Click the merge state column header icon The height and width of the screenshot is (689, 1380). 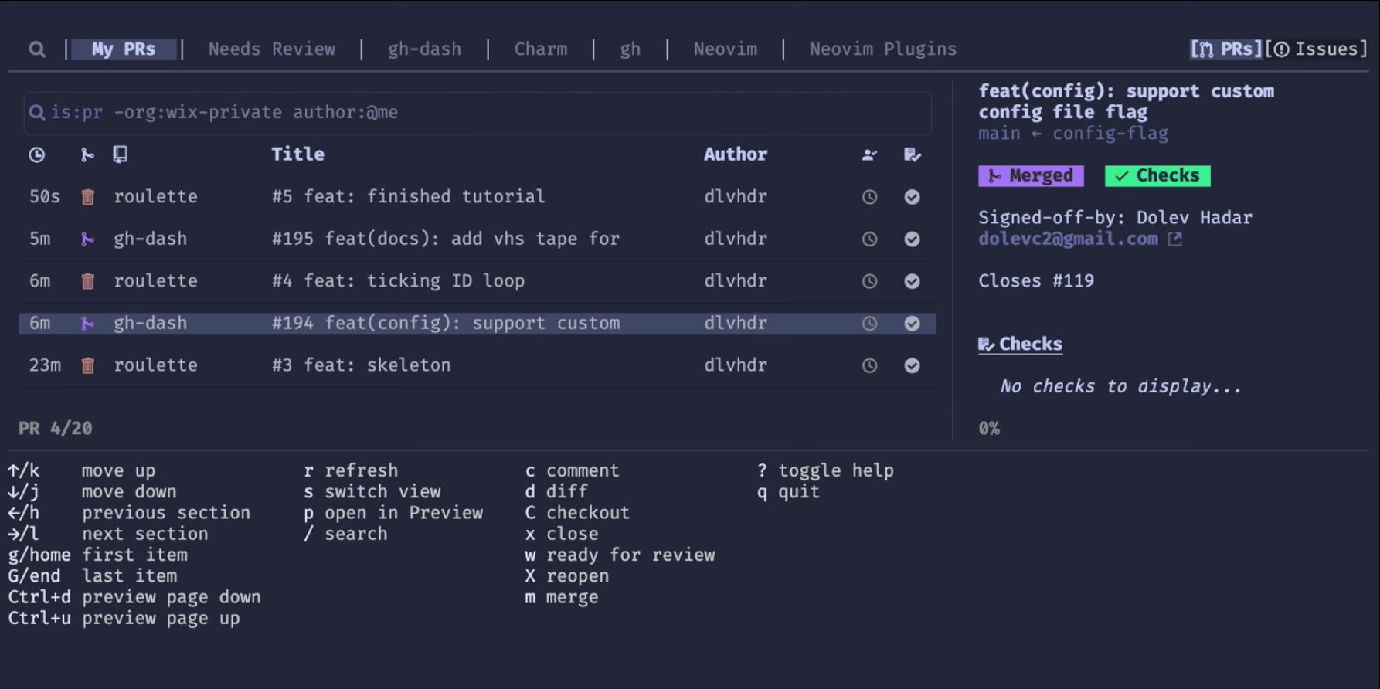coord(87,154)
